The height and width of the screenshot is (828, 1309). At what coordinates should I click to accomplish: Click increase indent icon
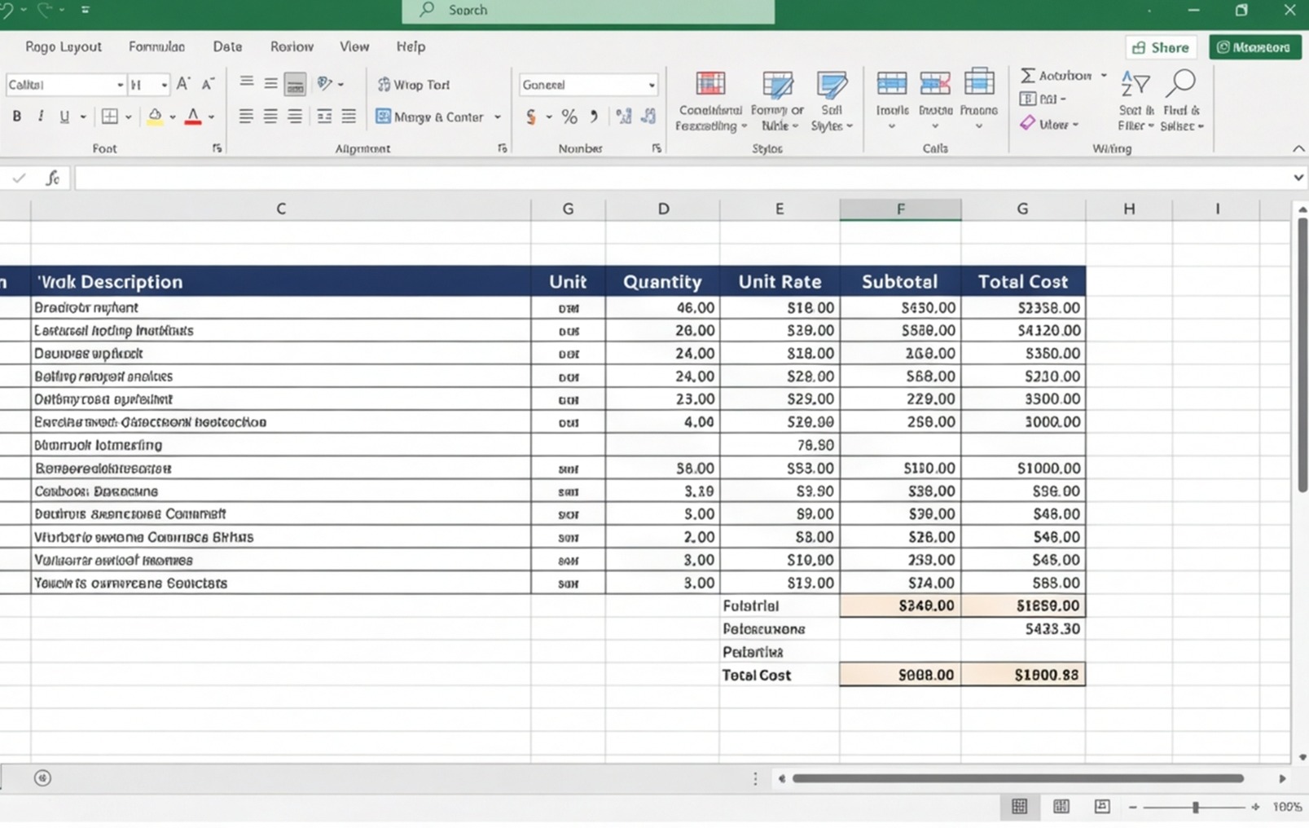pos(349,117)
